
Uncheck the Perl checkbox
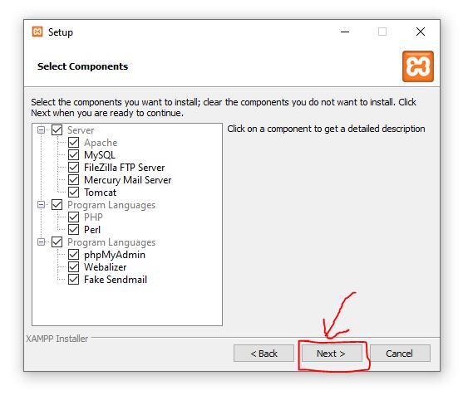tap(73, 229)
